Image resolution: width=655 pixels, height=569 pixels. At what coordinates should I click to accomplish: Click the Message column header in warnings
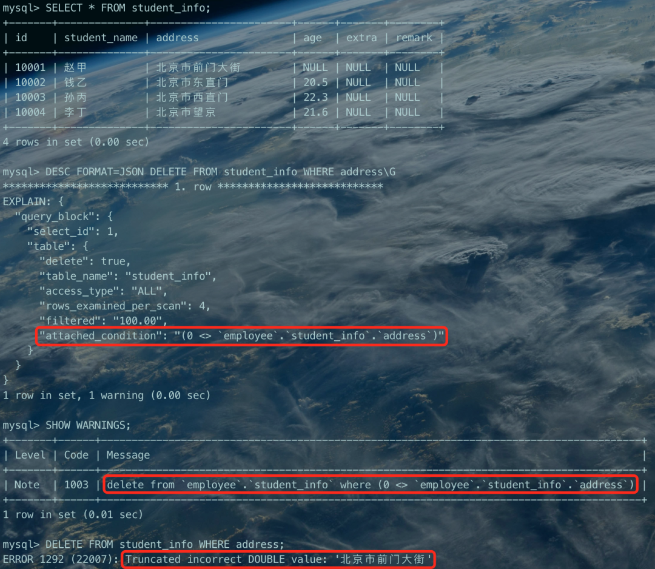128,456
